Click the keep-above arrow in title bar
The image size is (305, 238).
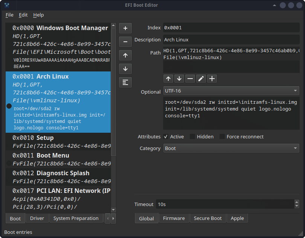point(274,5)
